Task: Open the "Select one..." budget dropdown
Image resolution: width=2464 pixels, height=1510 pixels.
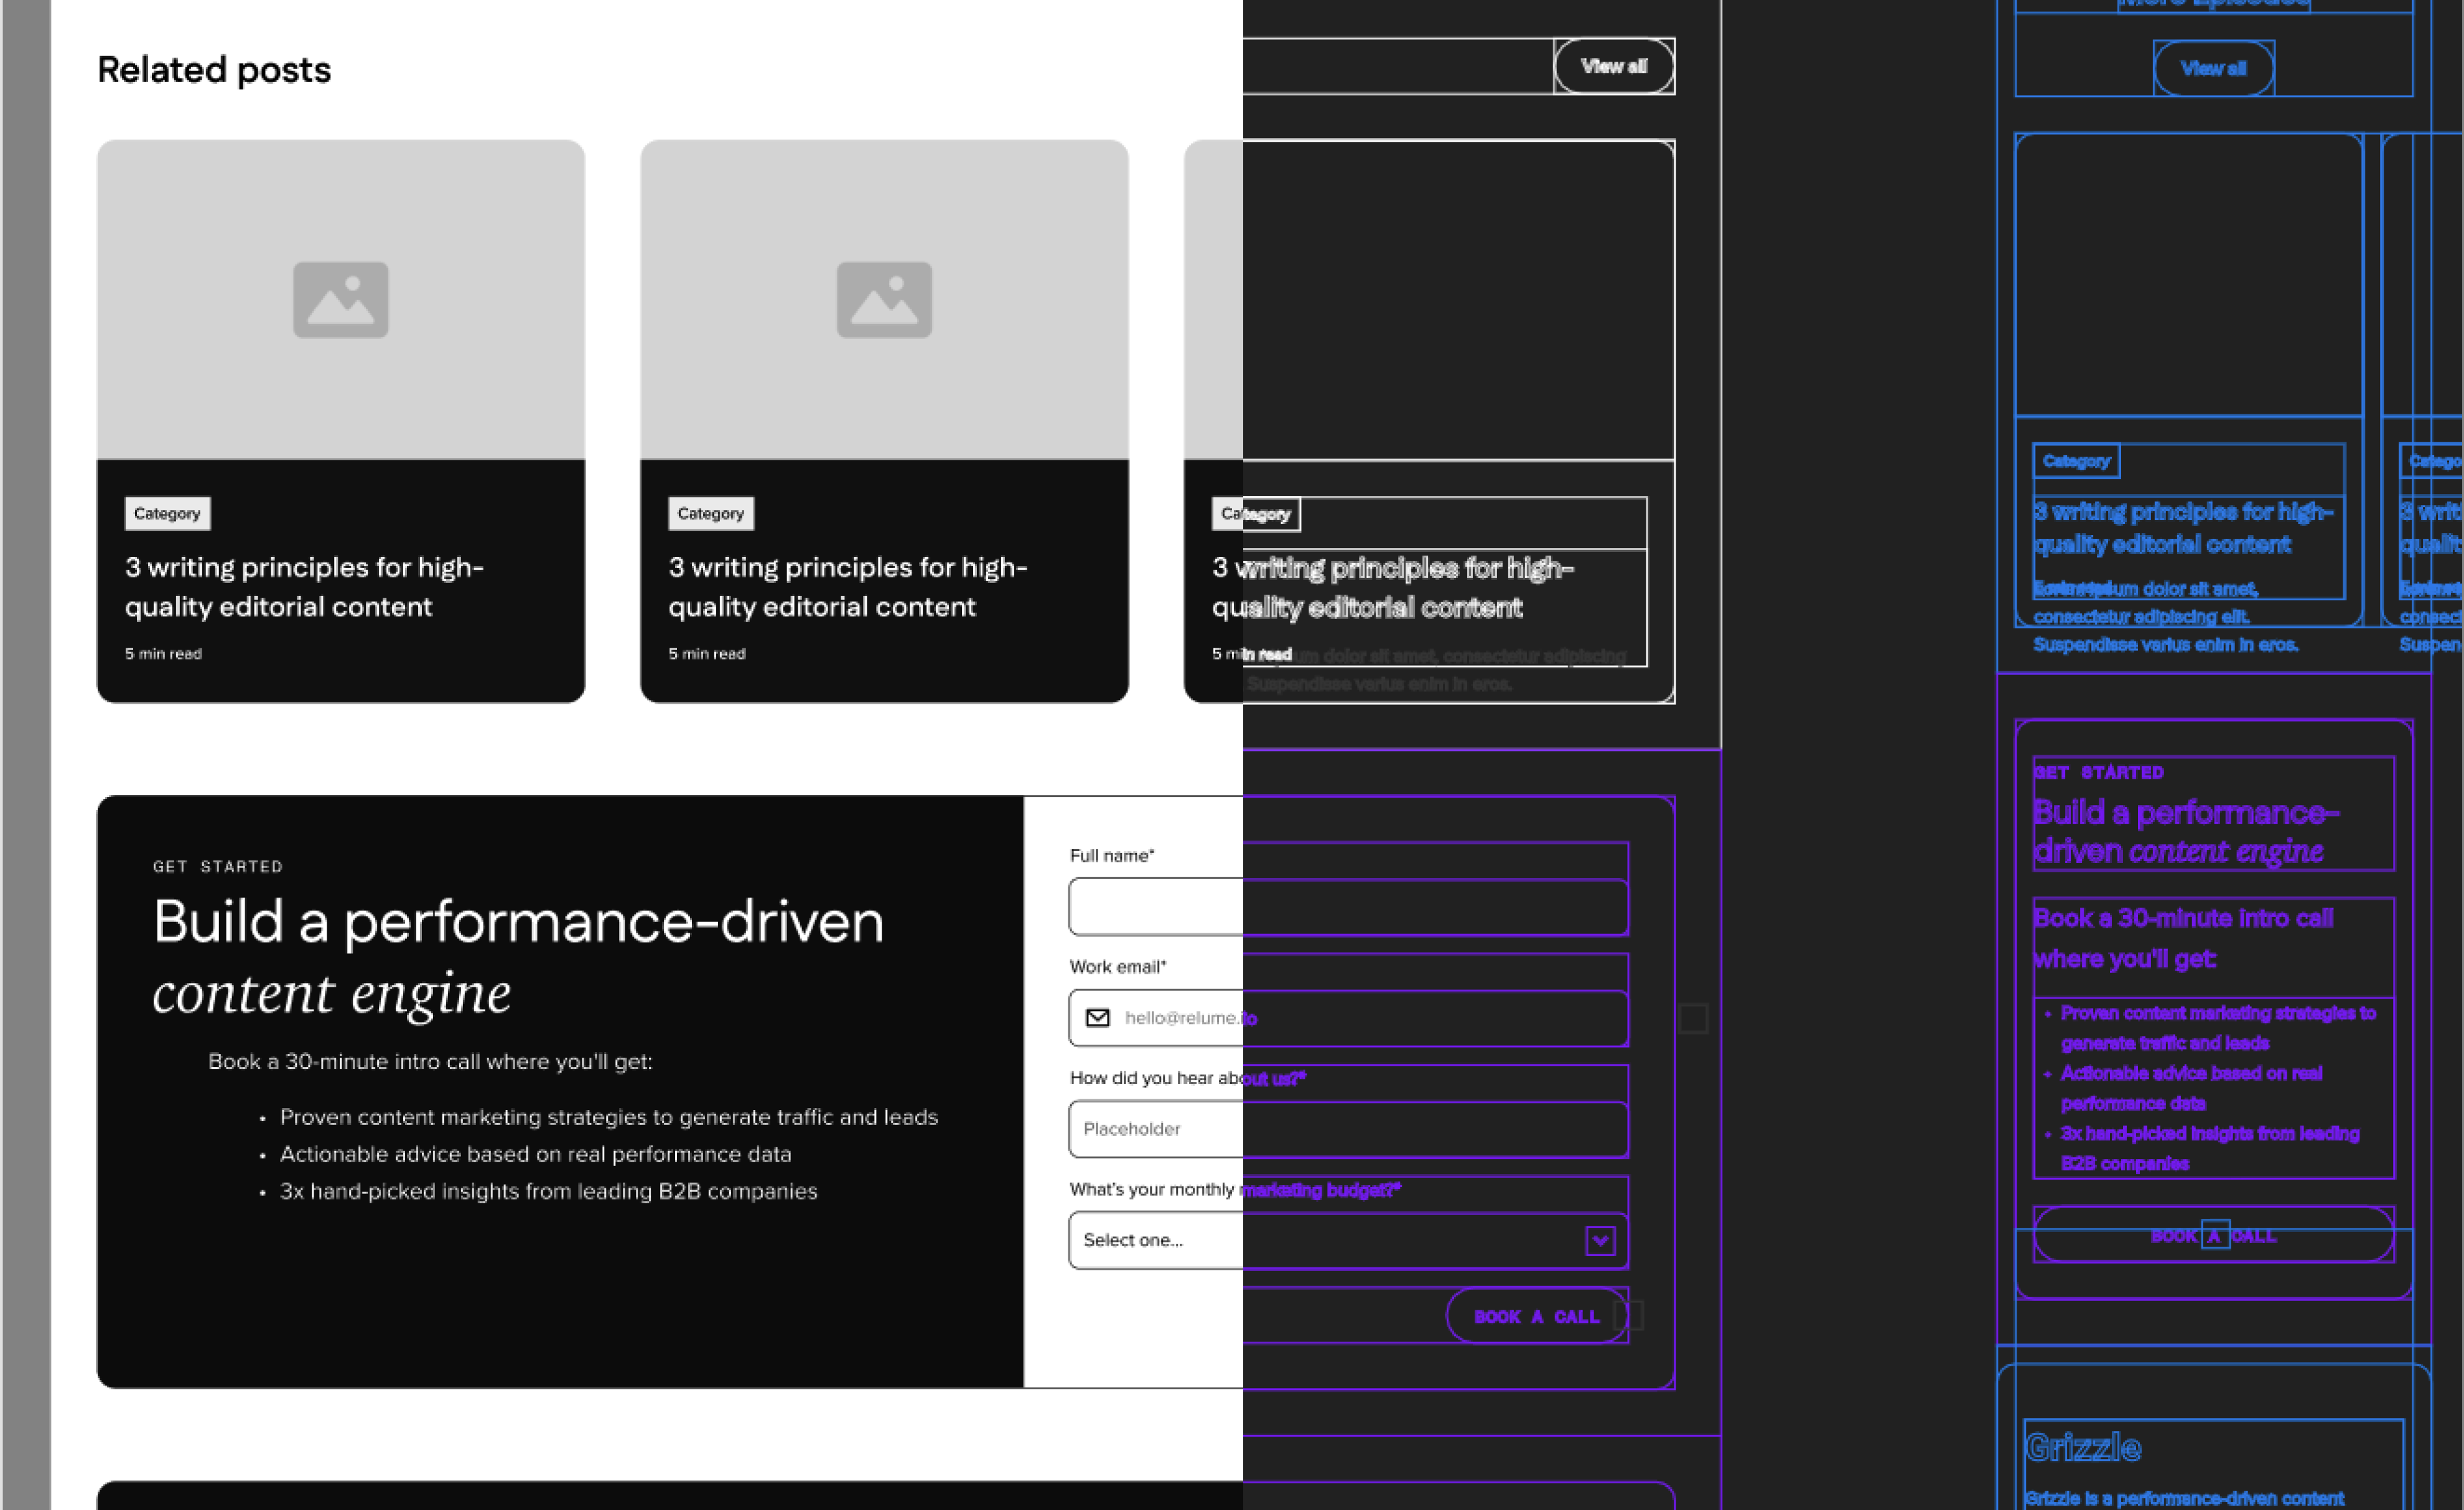Action: (x=1348, y=1240)
